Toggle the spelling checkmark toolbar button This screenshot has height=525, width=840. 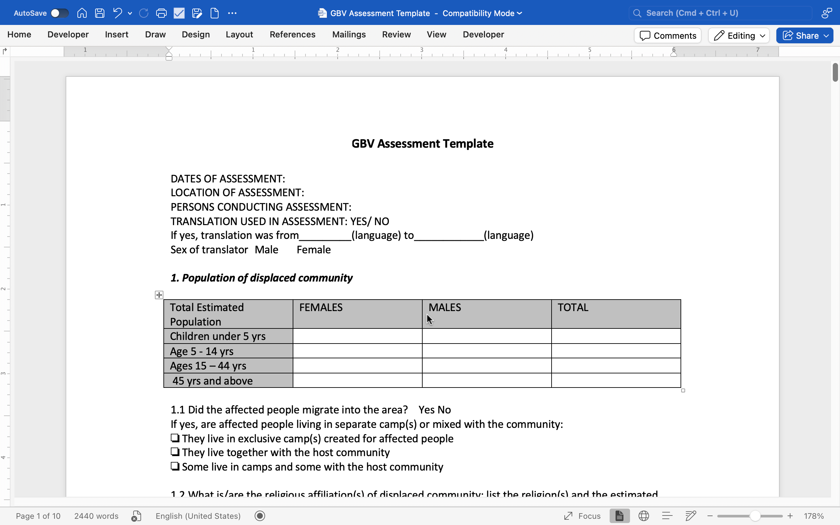[x=179, y=13]
